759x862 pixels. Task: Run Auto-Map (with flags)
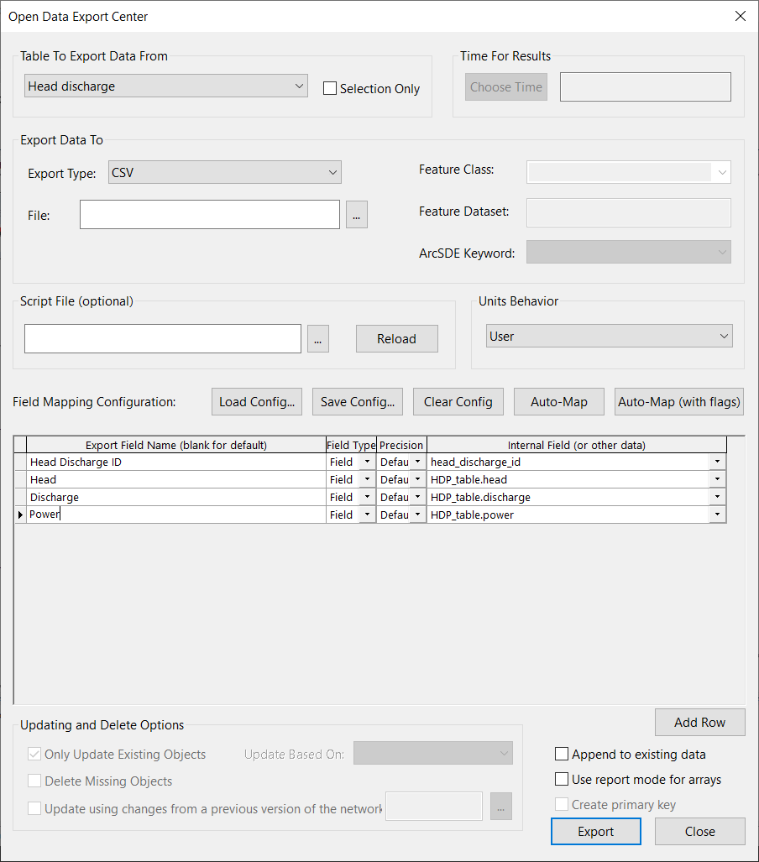(678, 401)
